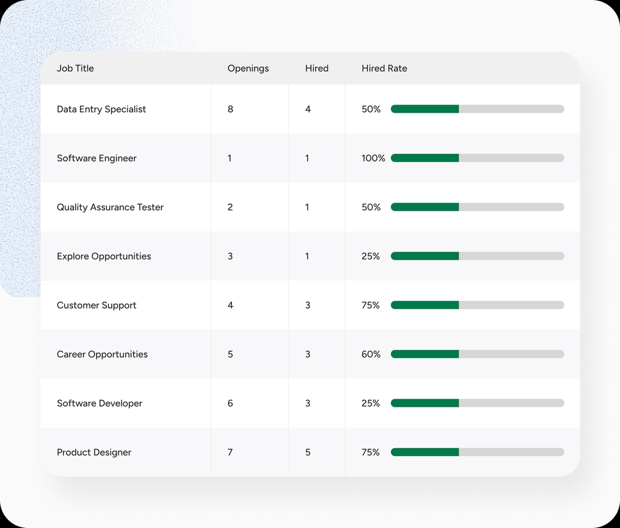620x528 pixels.
Task: Sort by the Openings column header
Action: point(248,68)
